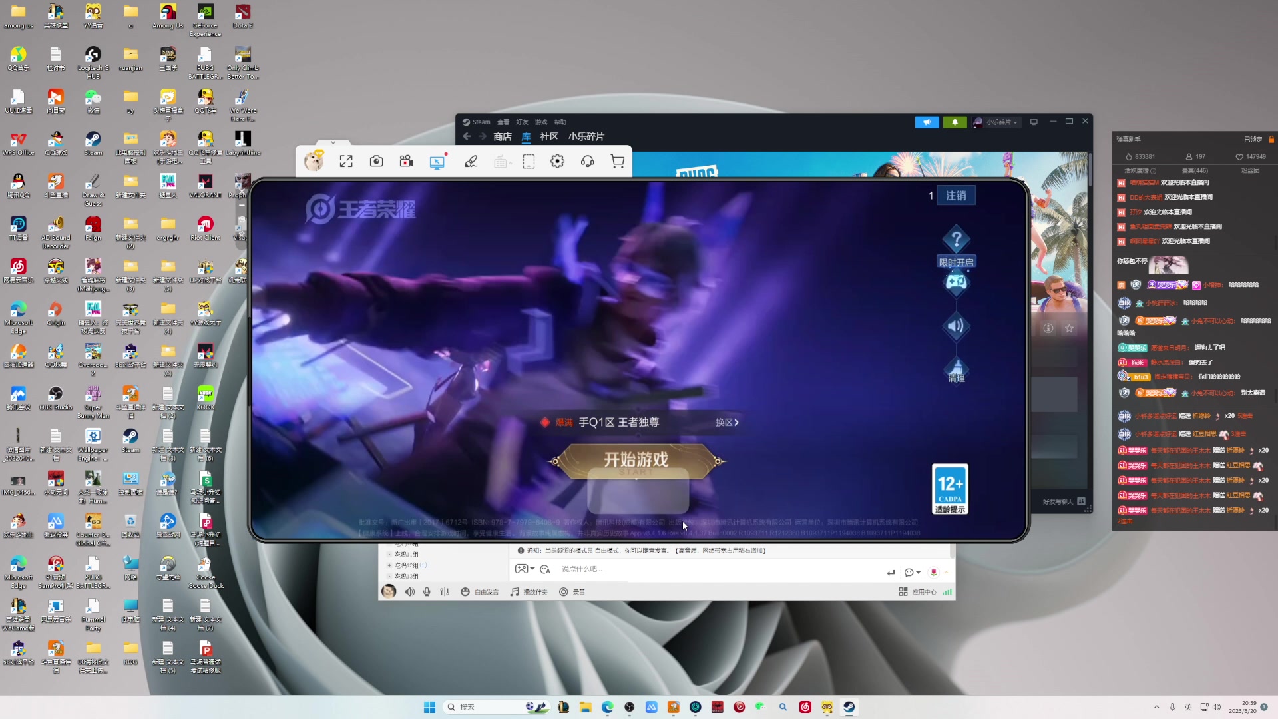Open the shopping cart icon in toolbar
Image resolution: width=1278 pixels, height=719 pixels.
pyautogui.click(x=618, y=162)
